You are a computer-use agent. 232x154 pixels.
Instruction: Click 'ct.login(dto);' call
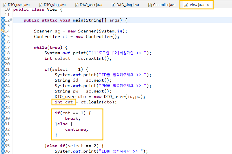tap(99, 102)
